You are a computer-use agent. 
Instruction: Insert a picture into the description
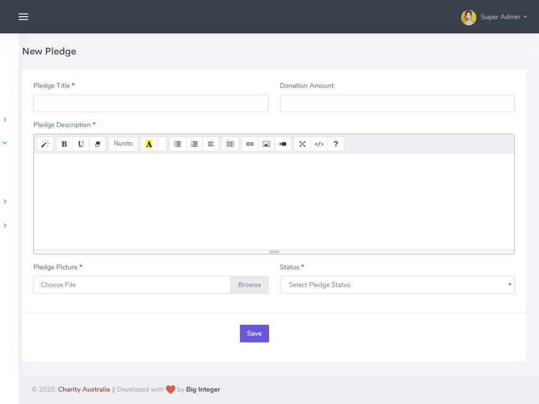click(x=266, y=144)
